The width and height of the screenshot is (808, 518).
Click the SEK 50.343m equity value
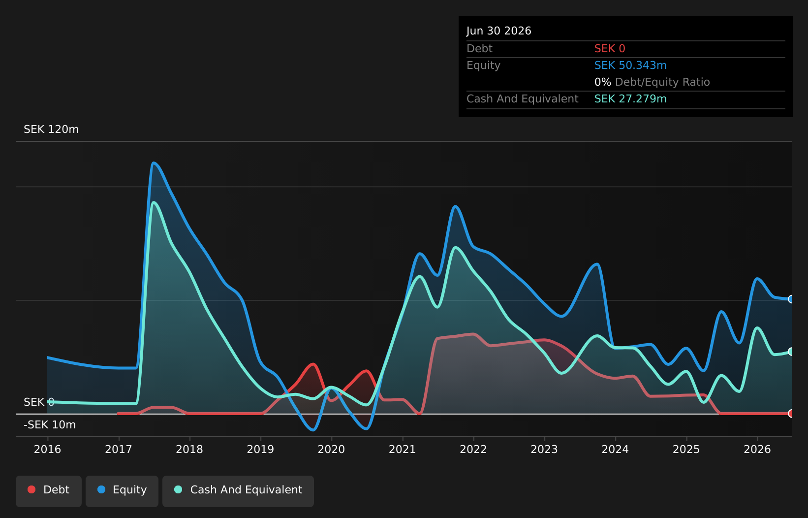(x=630, y=65)
